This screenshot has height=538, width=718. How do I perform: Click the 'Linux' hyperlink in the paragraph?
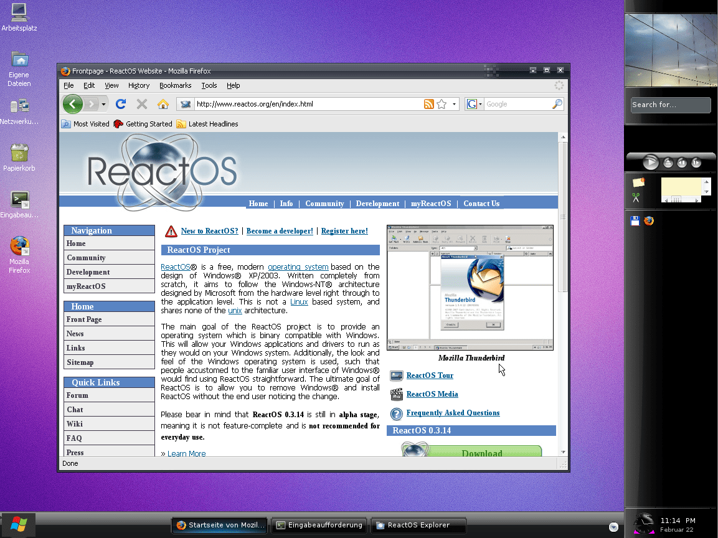299,302
